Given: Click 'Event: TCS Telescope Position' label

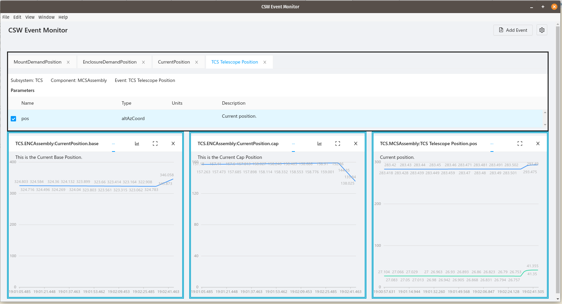Looking at the screenshot, I should (145, 80).
